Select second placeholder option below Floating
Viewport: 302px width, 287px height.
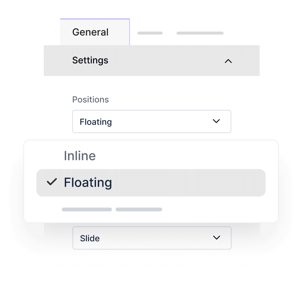tap(139, 209)
